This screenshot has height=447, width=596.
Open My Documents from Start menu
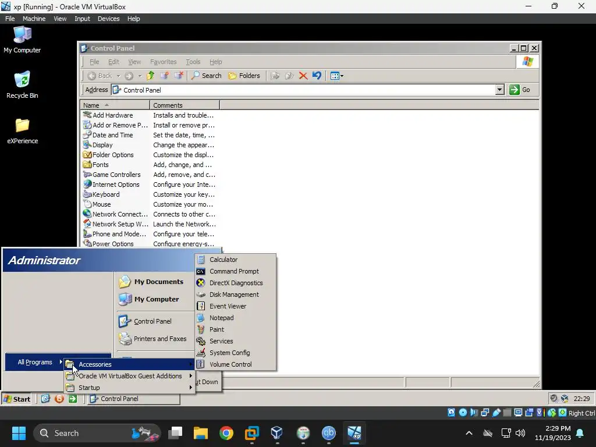click(151, 282)
